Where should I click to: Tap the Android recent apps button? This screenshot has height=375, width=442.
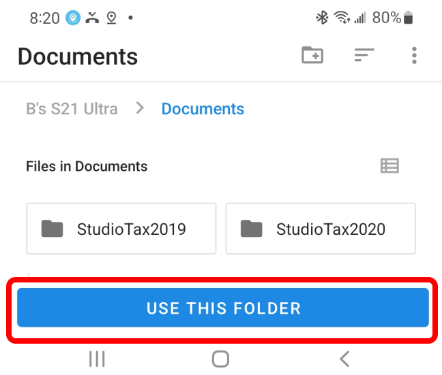pos(97,359)
